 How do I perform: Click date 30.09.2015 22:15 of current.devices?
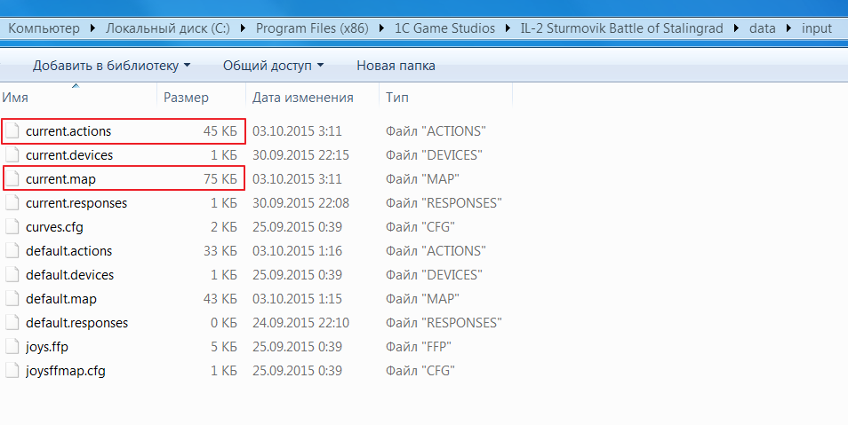(300, 155)
